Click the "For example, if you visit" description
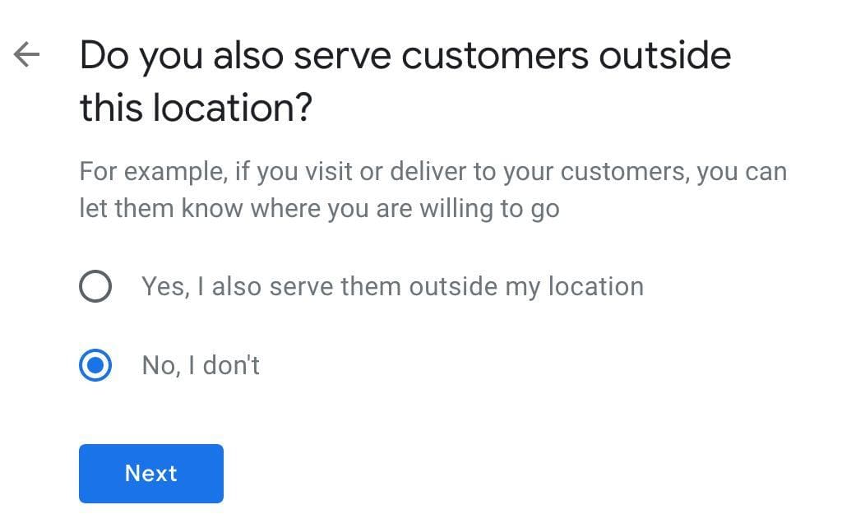 tap(433, 173)
